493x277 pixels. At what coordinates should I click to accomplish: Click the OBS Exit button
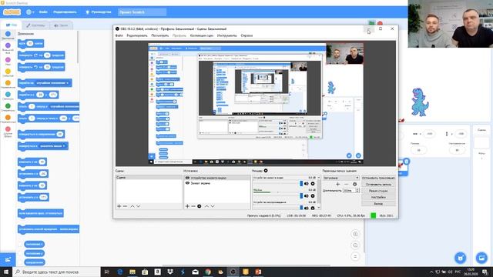click(378, 203)
